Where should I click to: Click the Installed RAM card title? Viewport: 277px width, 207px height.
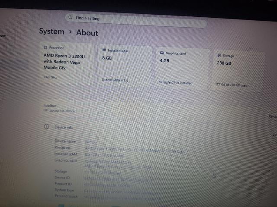118,51
